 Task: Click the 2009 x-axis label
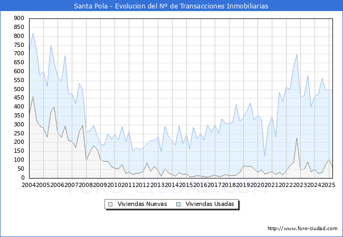pyautogui.click(x=100, y=185)
